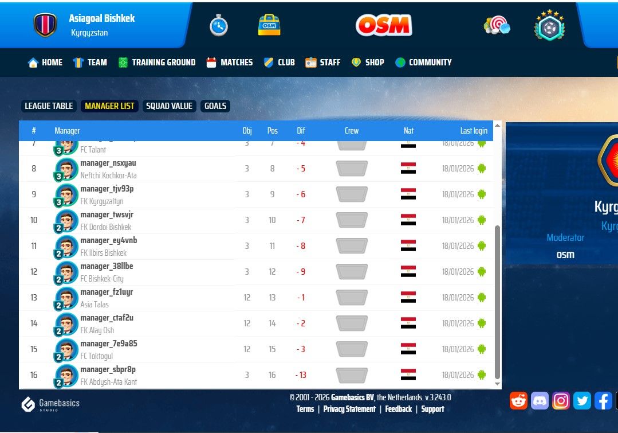This screenshot has width=618, height=433.
Task: Open the Discord social link
Action: tap(540, 400)
